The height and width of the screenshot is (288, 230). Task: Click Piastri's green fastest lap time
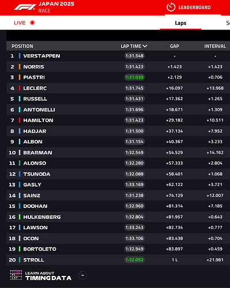pyautogui.click(x=134, y=77)
